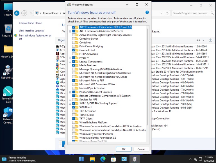
Task: Open the Windows Start button
Action: click(x=81, y=159)
